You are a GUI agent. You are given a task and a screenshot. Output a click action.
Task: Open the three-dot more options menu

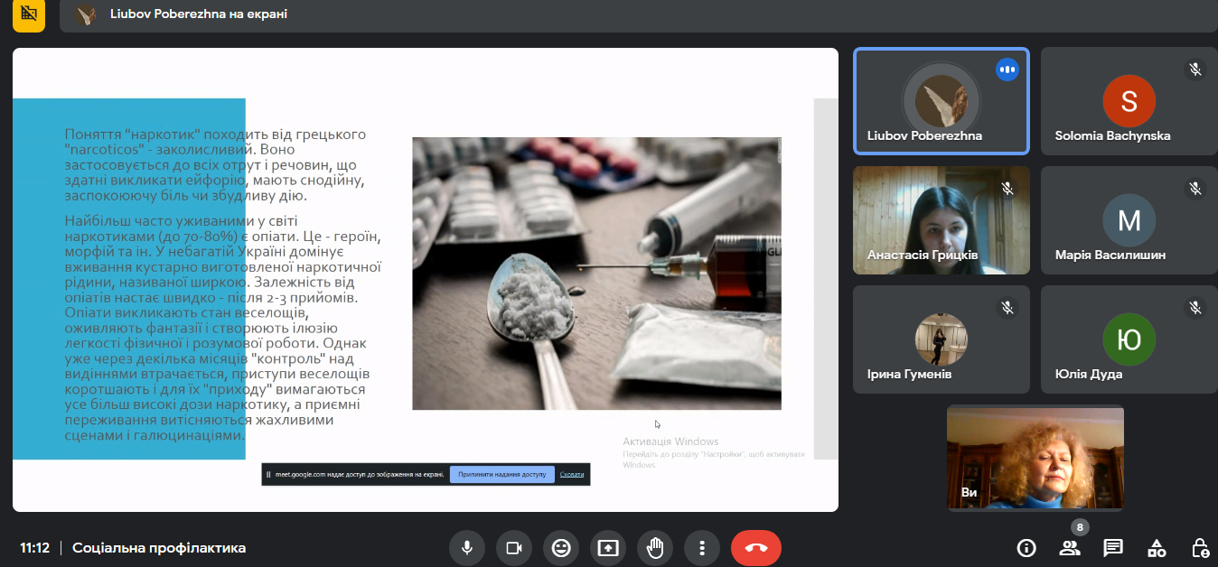(x=701, y=548)
